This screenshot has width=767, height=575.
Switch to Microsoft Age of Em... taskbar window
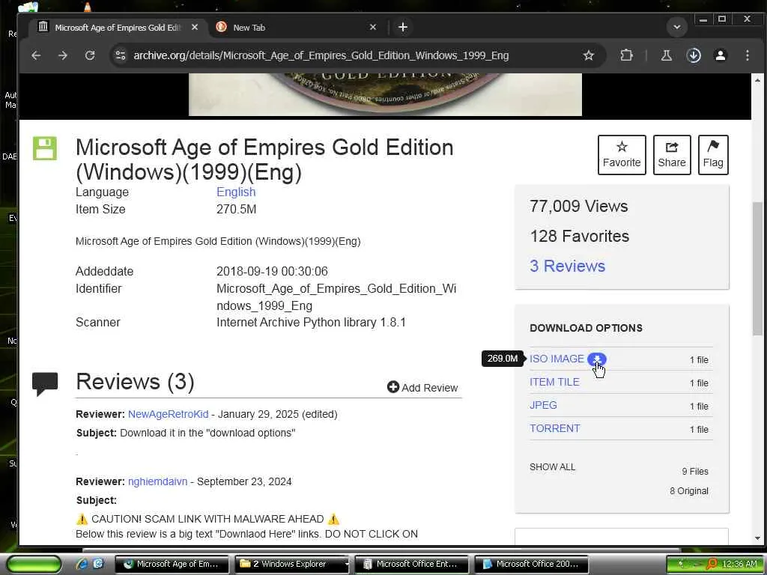pos(172,565)
